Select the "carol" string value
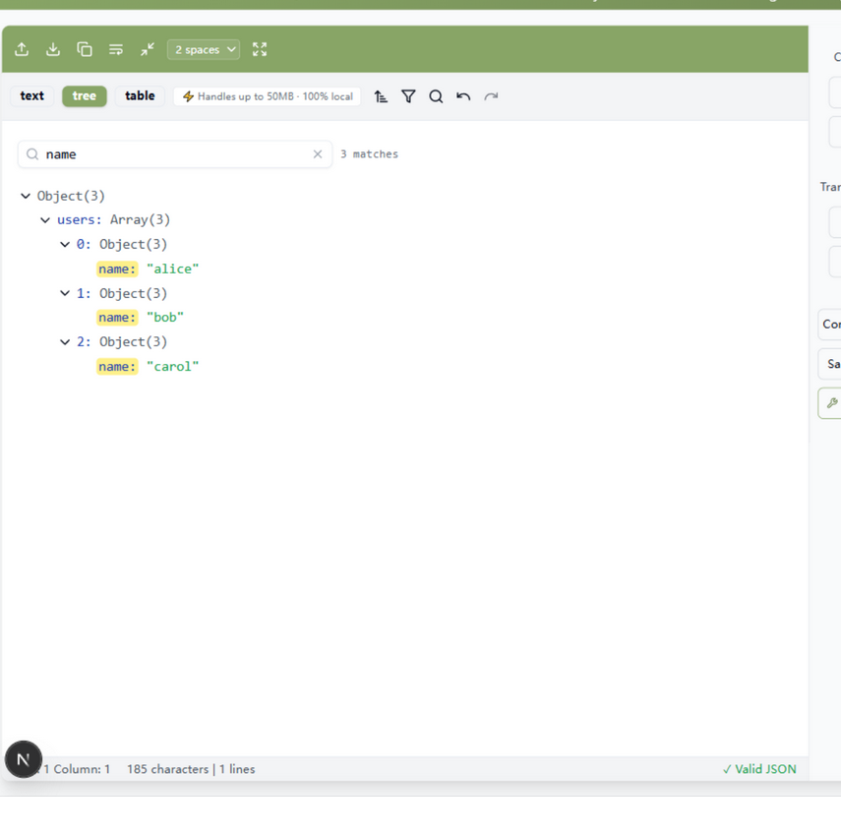Image resolution: width=841 pixels, height=836 pixels. pyautogui.click(x=173, y=367)
